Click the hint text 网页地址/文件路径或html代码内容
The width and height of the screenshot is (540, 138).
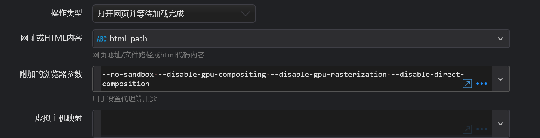tap(148, 56)
